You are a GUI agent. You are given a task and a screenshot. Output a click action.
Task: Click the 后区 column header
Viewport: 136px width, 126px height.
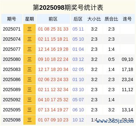coord(78,19)
